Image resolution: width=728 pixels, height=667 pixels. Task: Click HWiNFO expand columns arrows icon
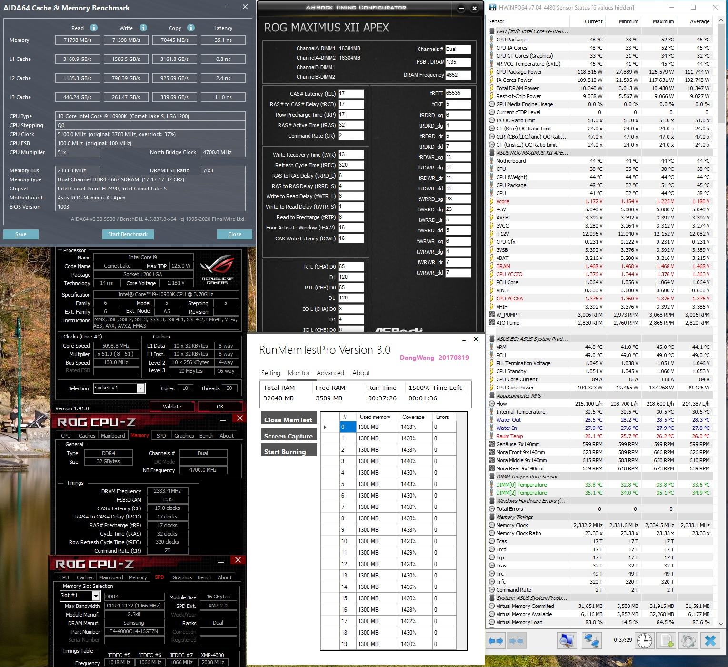tap(496, 641)
